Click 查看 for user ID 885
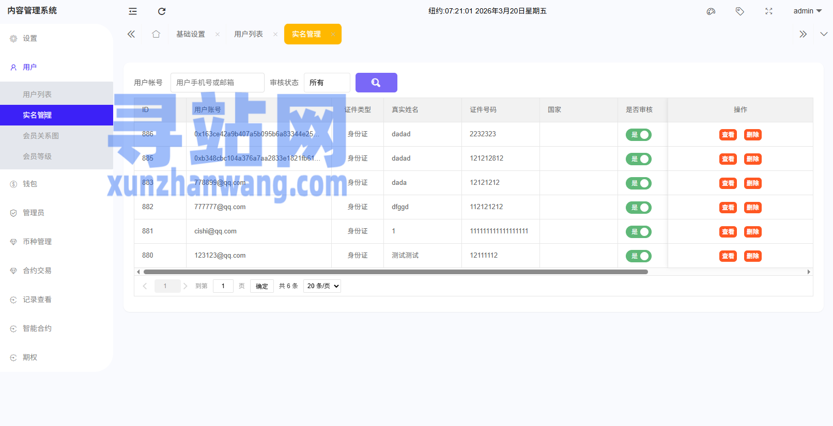Screen dimensions: 833x426 coord(728,159)
